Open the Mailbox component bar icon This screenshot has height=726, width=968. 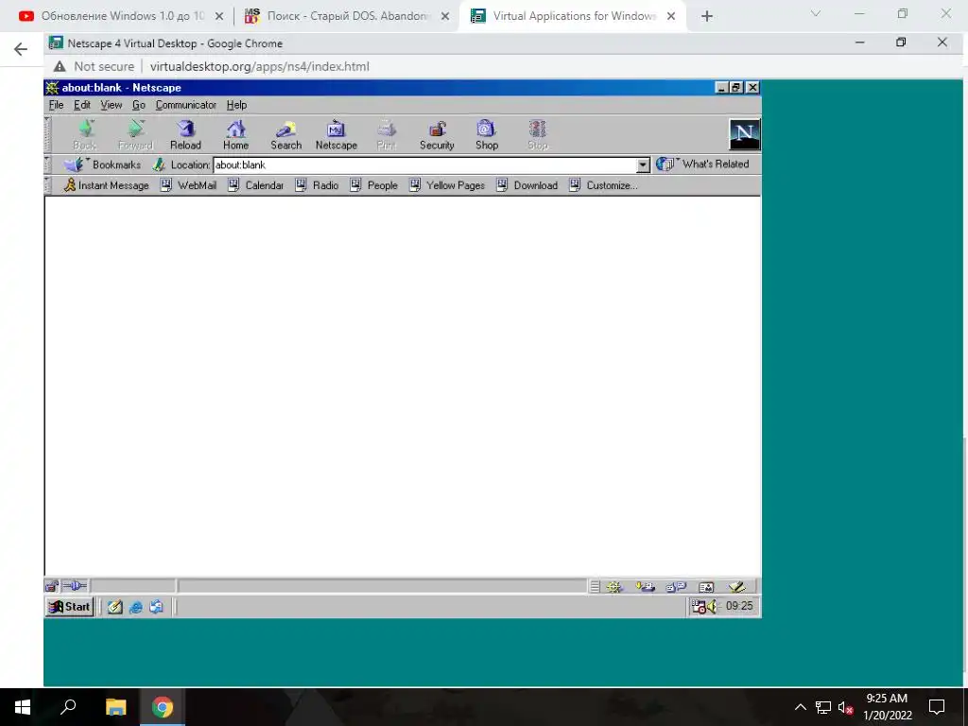[645, 586]
